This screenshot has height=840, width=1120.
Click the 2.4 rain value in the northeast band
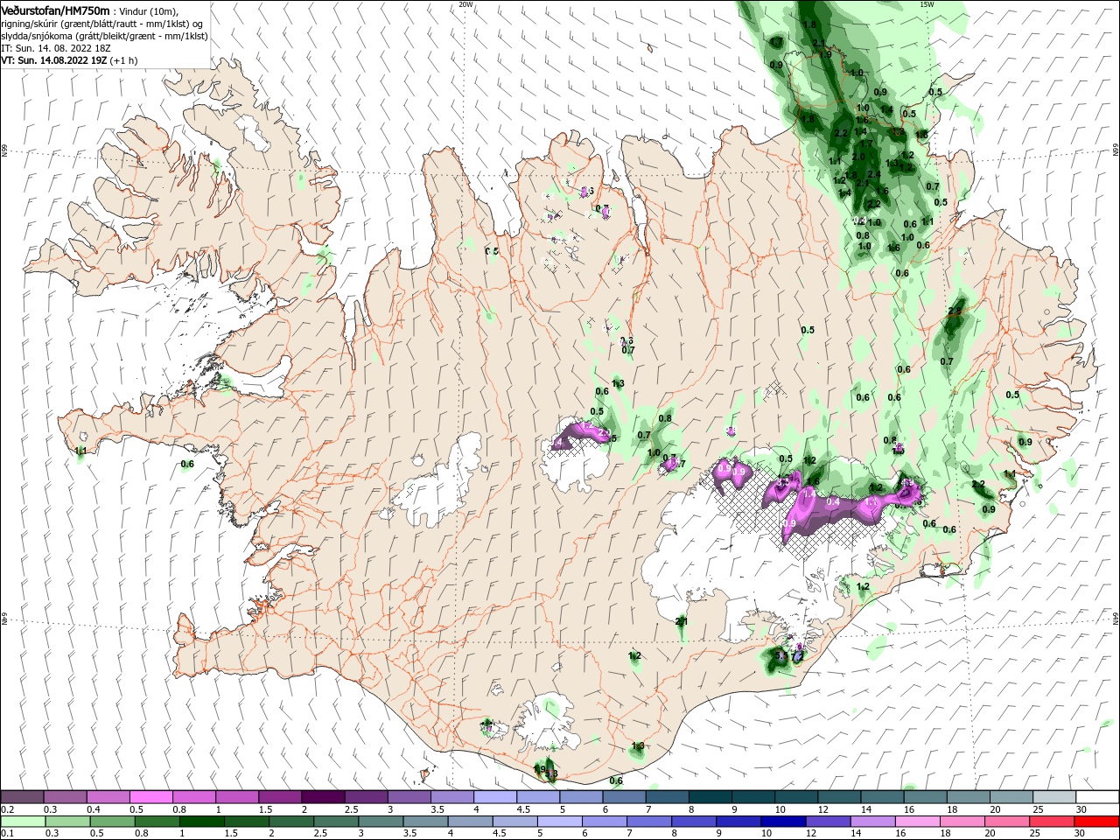click(873, 175)
